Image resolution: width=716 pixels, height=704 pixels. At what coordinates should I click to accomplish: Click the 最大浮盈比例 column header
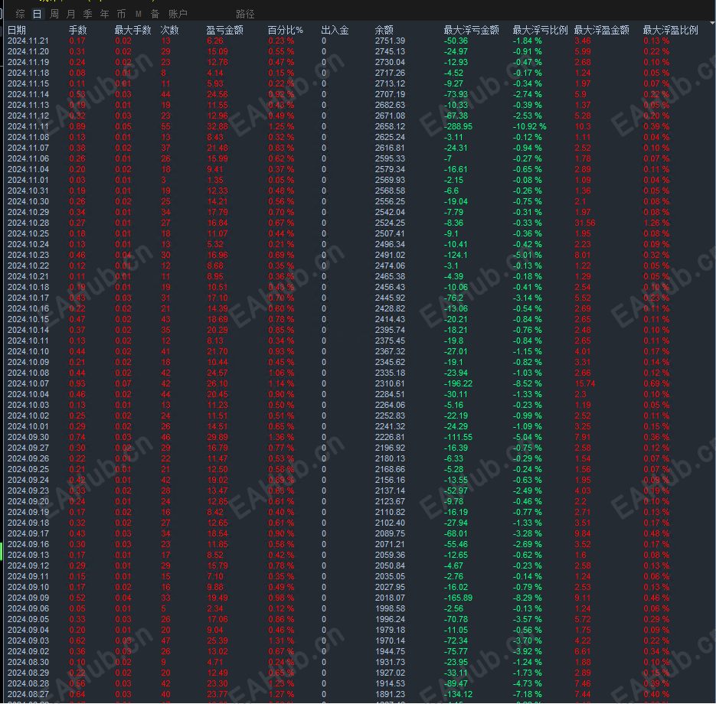[671, 31]
